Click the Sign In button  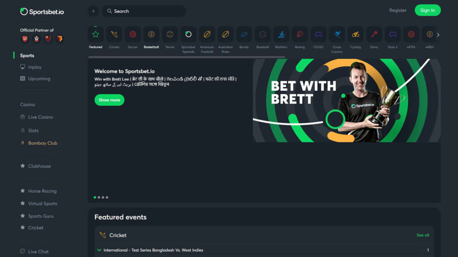click(x=428, y=10)
